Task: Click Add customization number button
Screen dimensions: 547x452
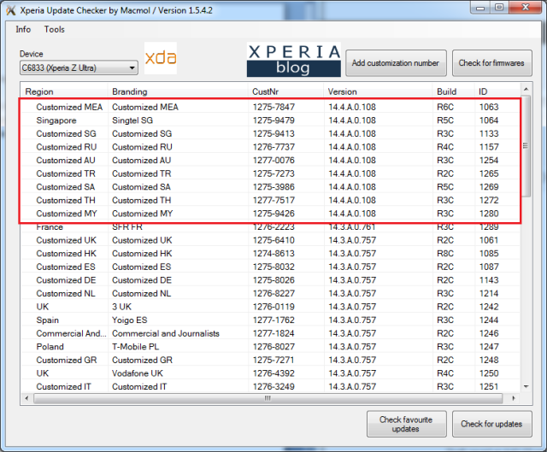Action: pyautogui.click(x=396, y=63)
